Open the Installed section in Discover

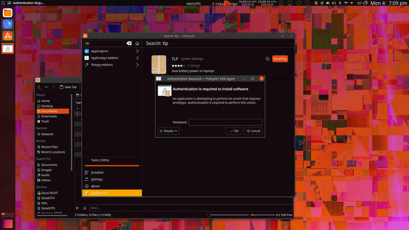[112, 173]
